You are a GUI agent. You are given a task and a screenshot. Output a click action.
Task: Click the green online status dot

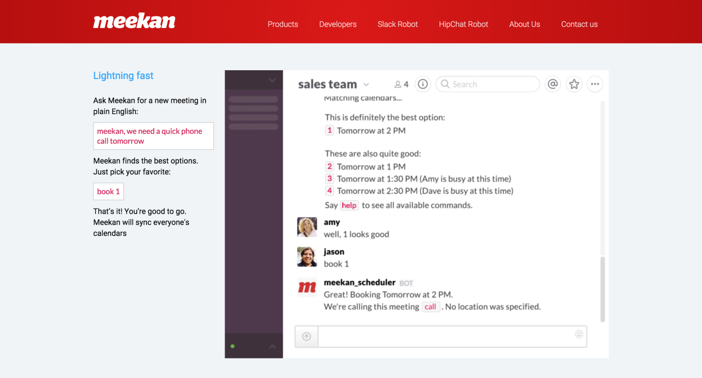(232, 346)
